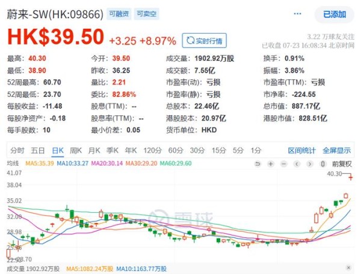Click the 港股市值 value 828.51亿
This screenshot has height=274, width=361.
pos(313,118)
